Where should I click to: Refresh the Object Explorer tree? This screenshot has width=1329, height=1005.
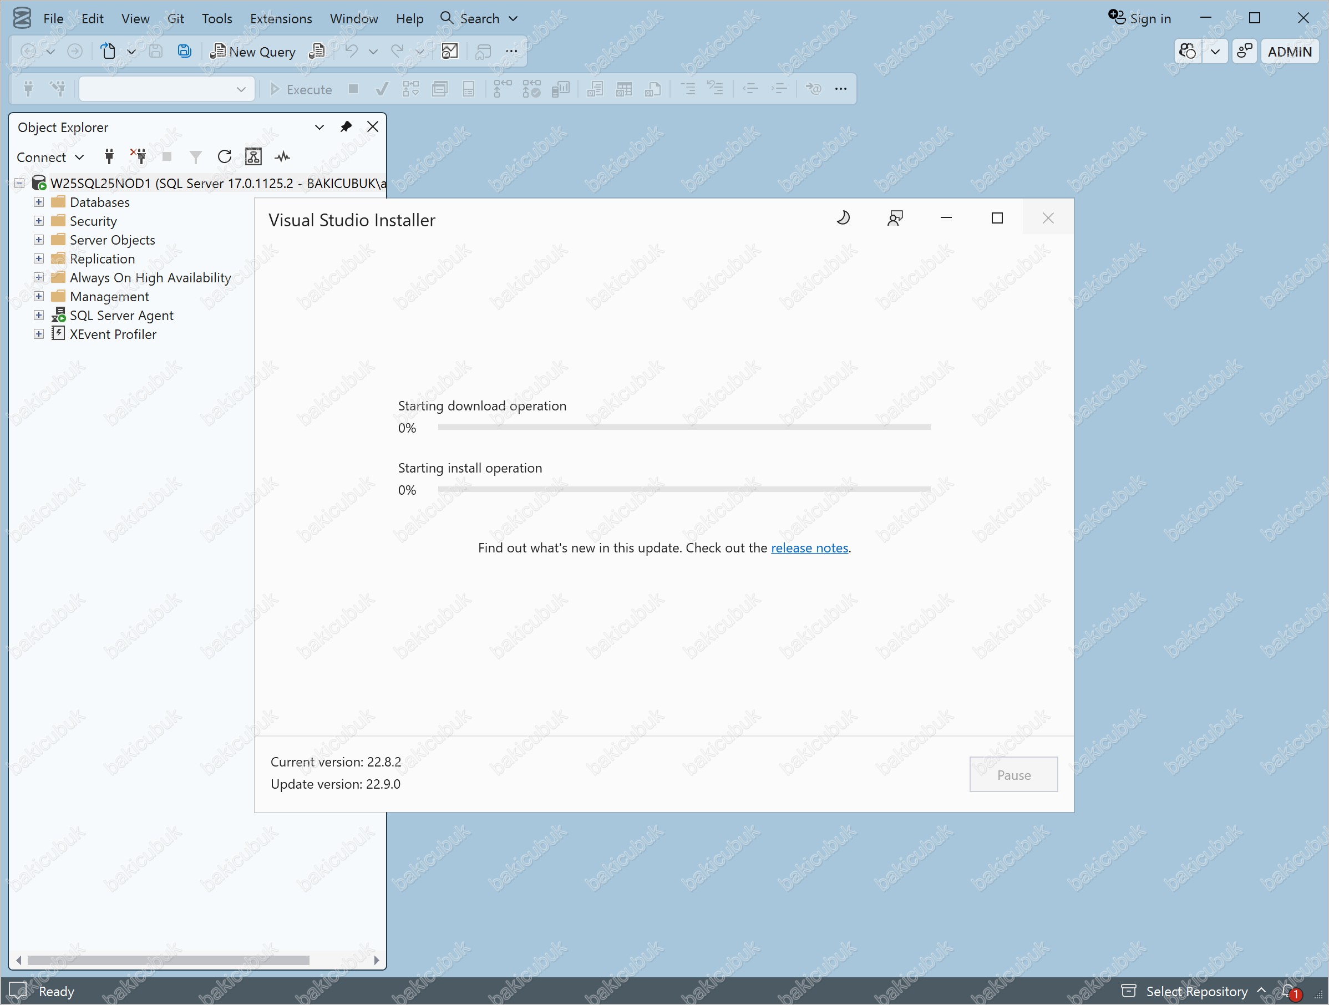coord(225,157)
